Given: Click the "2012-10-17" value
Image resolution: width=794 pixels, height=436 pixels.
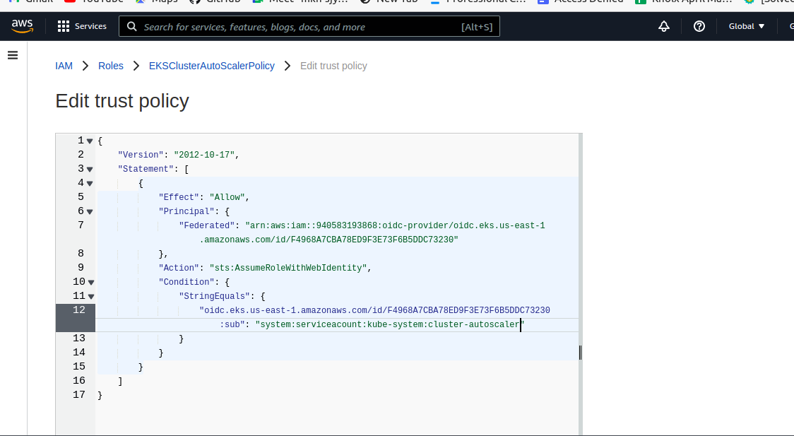Looking at the screenshot, I should 204,155.
